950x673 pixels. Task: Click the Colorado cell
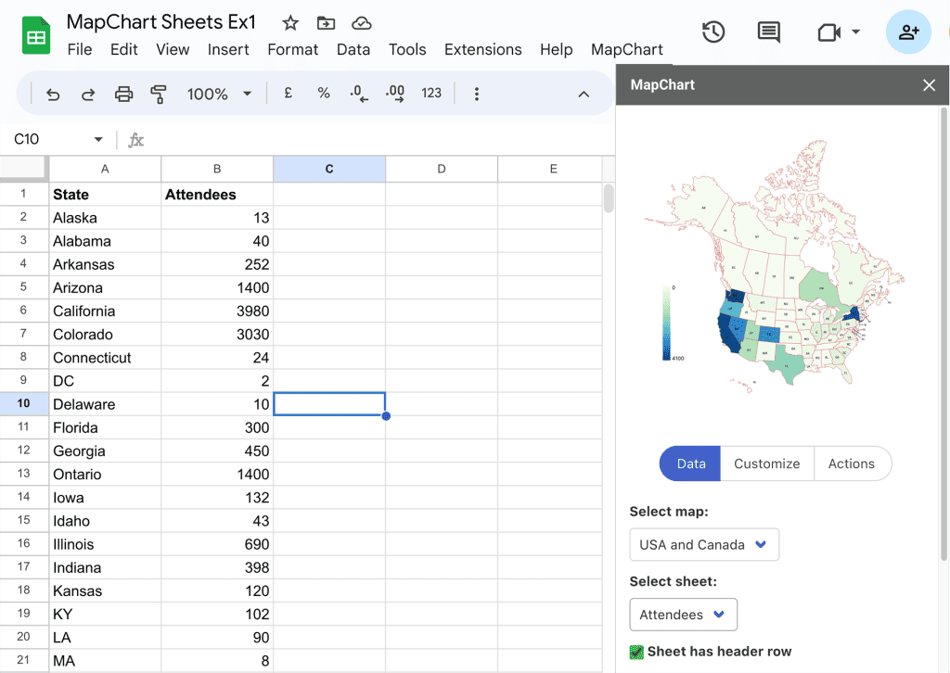105,334
